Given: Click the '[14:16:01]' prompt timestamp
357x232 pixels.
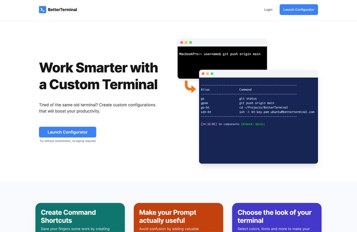Looking at the screenshot, I should [209, 124].
